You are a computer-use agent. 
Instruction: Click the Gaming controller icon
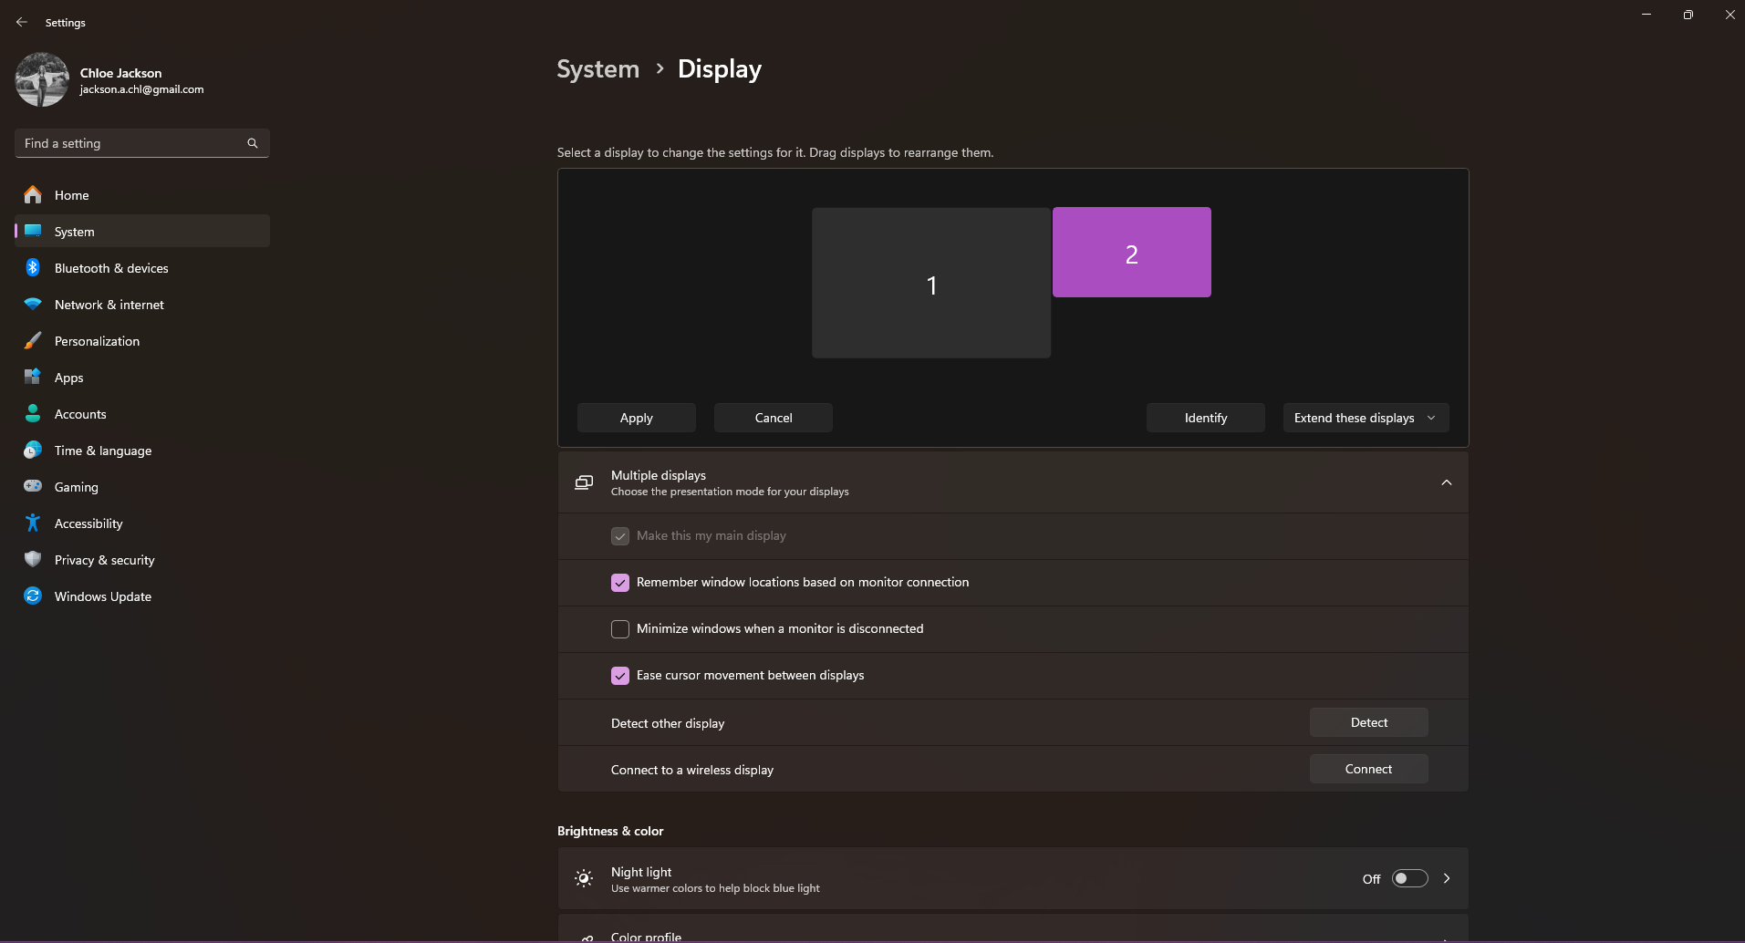pyautogui.click(x=33, y=486)
